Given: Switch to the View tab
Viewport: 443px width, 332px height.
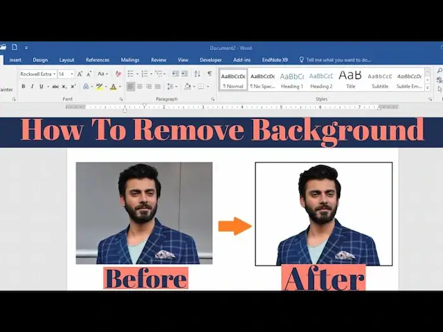Looking at the screenshot, I should tap(183, 60).
